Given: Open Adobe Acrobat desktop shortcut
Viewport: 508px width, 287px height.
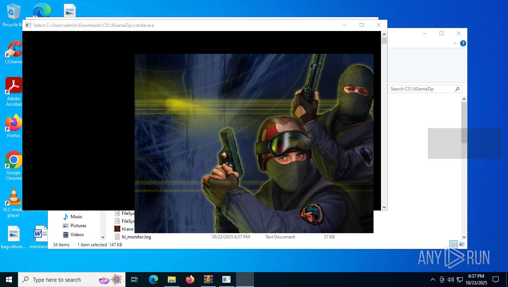Looking at the screenshot, I should [x=13, y=92].
